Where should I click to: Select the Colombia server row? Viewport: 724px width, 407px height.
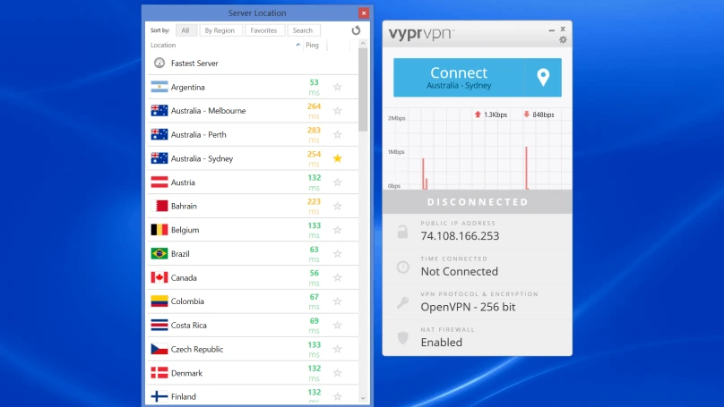coord(252,301)
